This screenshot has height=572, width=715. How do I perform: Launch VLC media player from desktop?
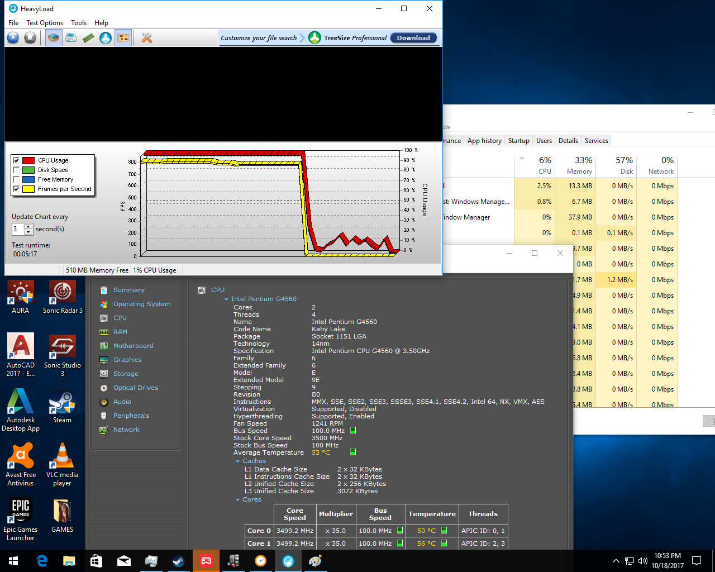[x=62, y=465]
